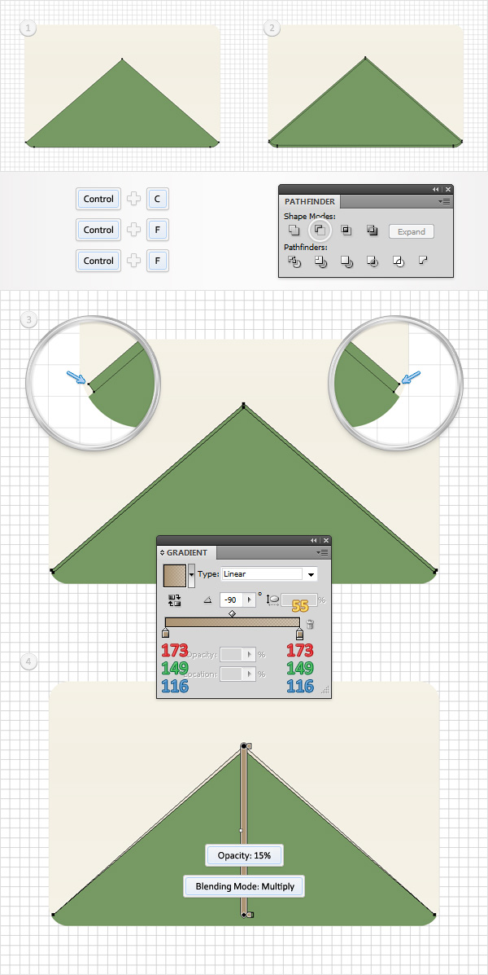Click the gradient angle icon

coord(208,600)
